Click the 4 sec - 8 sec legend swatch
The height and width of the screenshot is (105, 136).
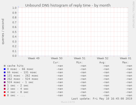pos(5,92)
